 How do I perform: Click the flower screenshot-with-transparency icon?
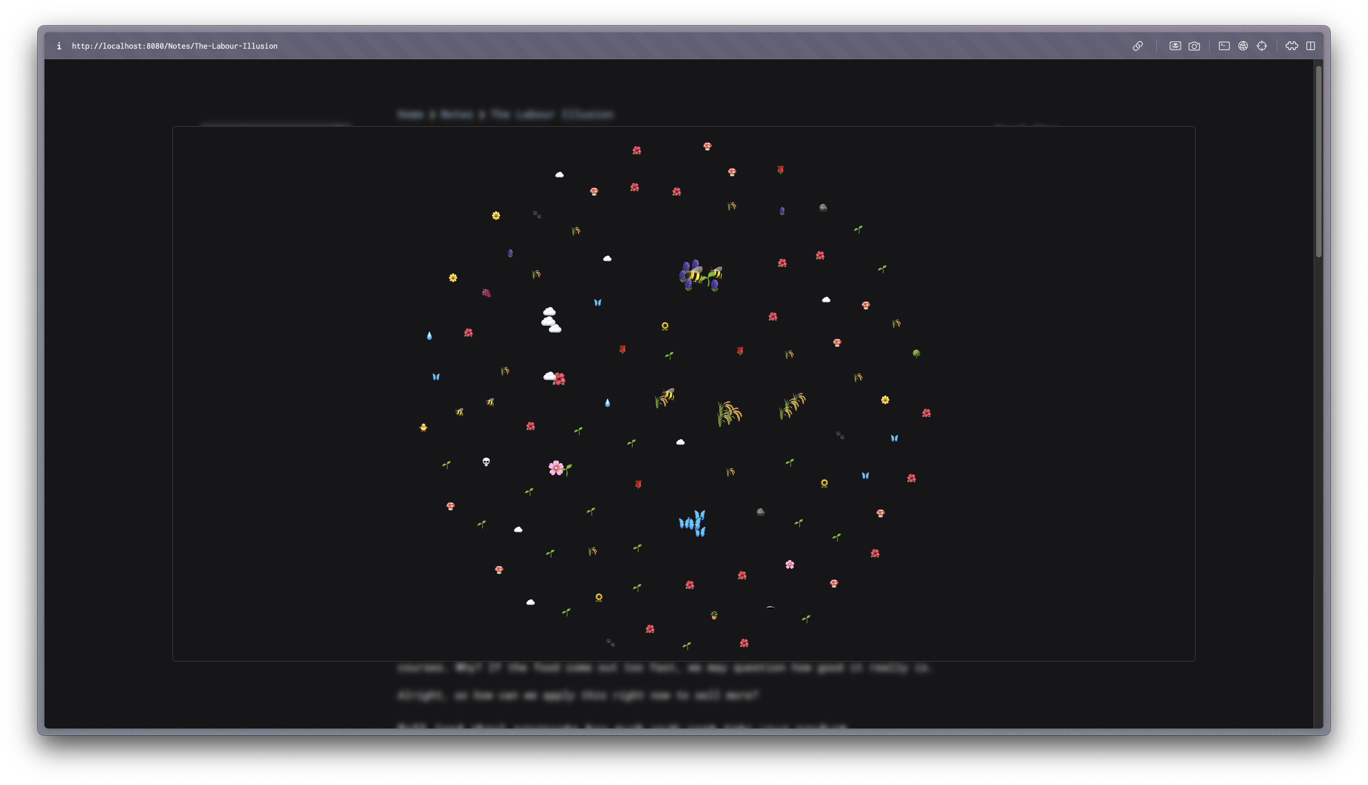(1175, 46)
